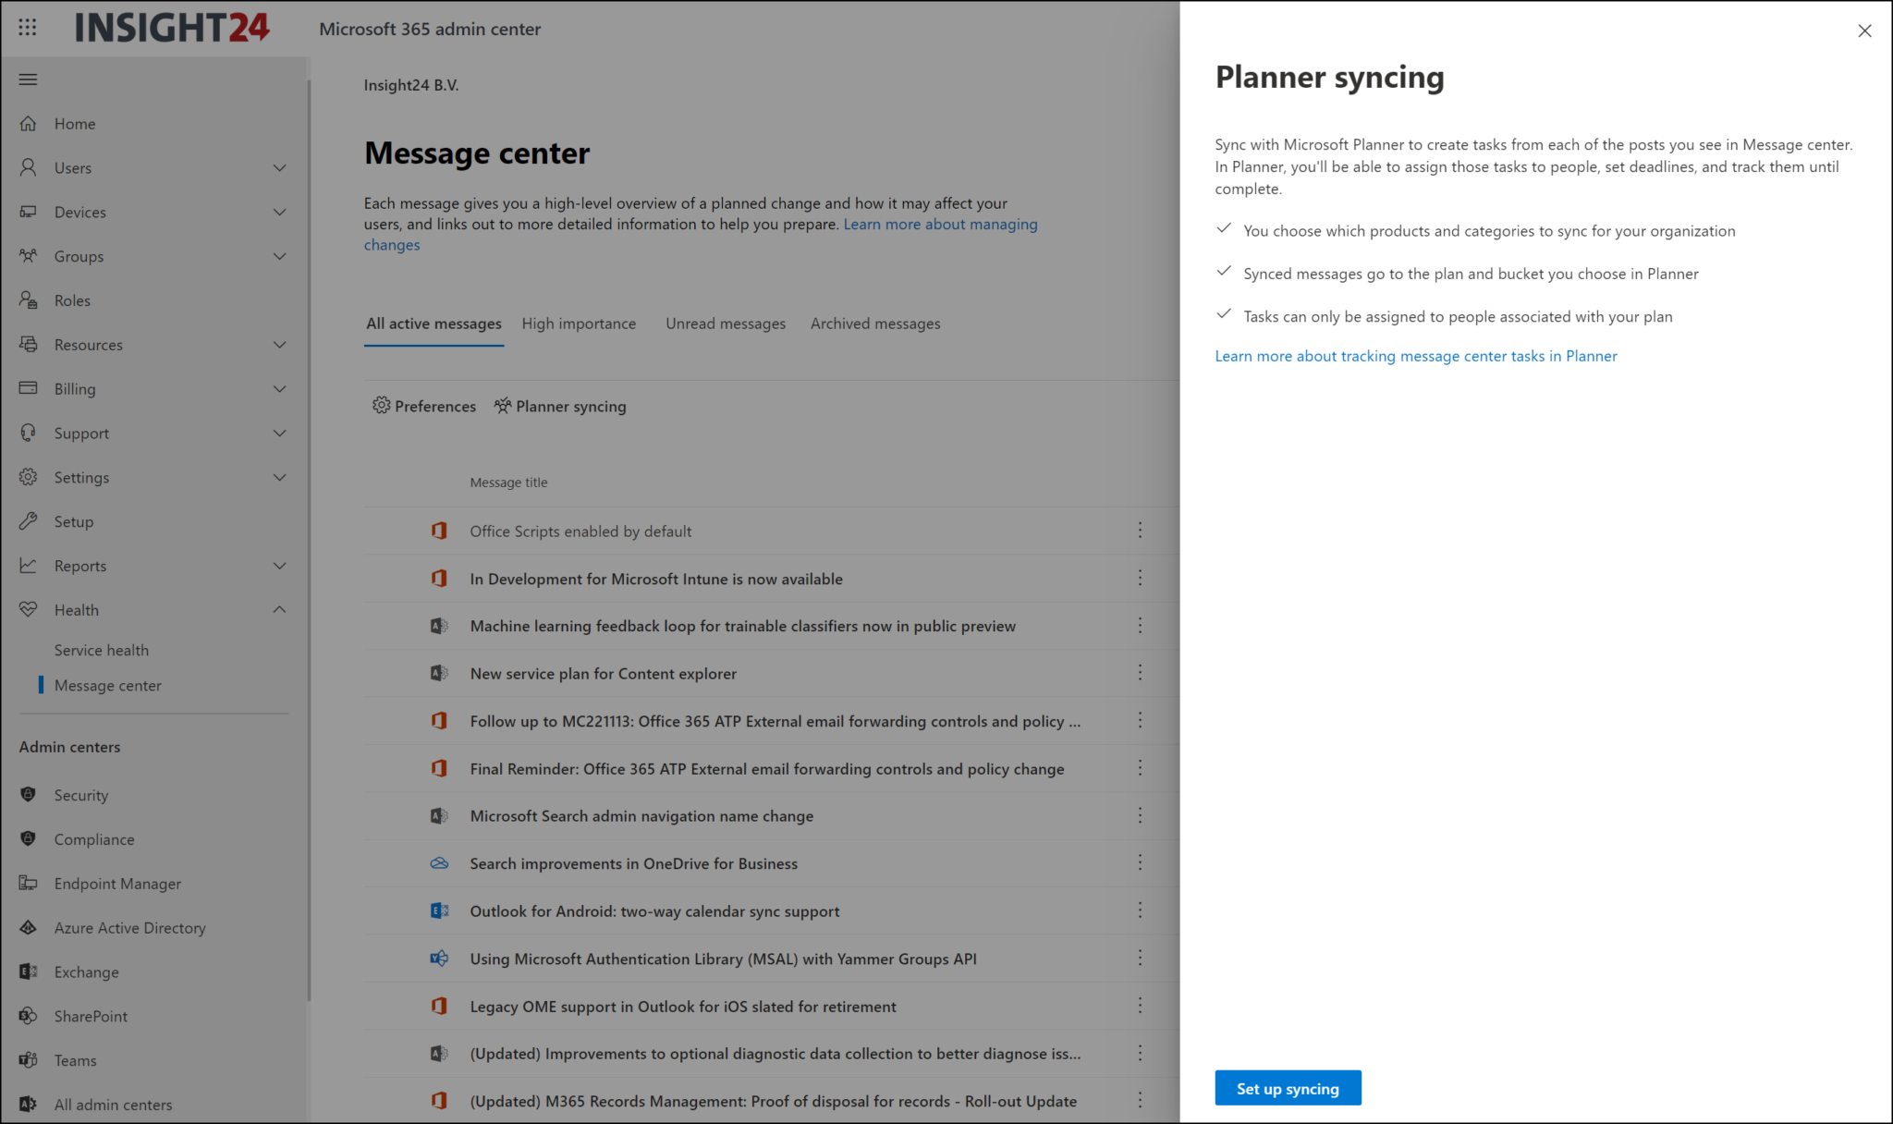Open Azure Active Directory admin center
This screenshot has width=1893, height=1124.
129,927
